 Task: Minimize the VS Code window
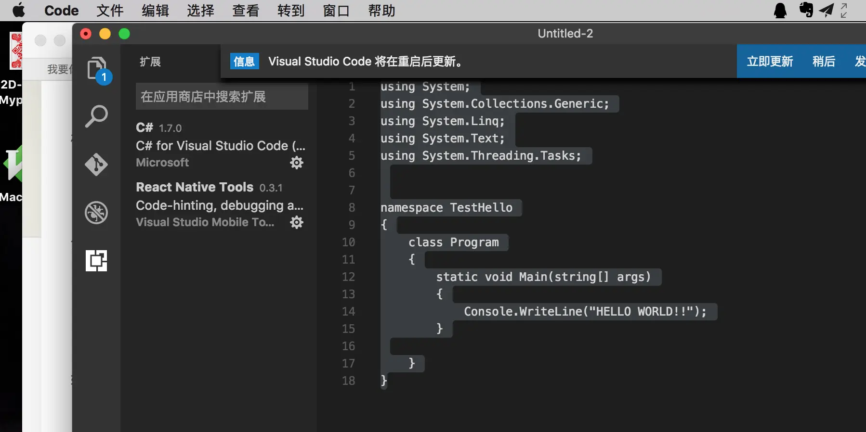coord(105,34)
